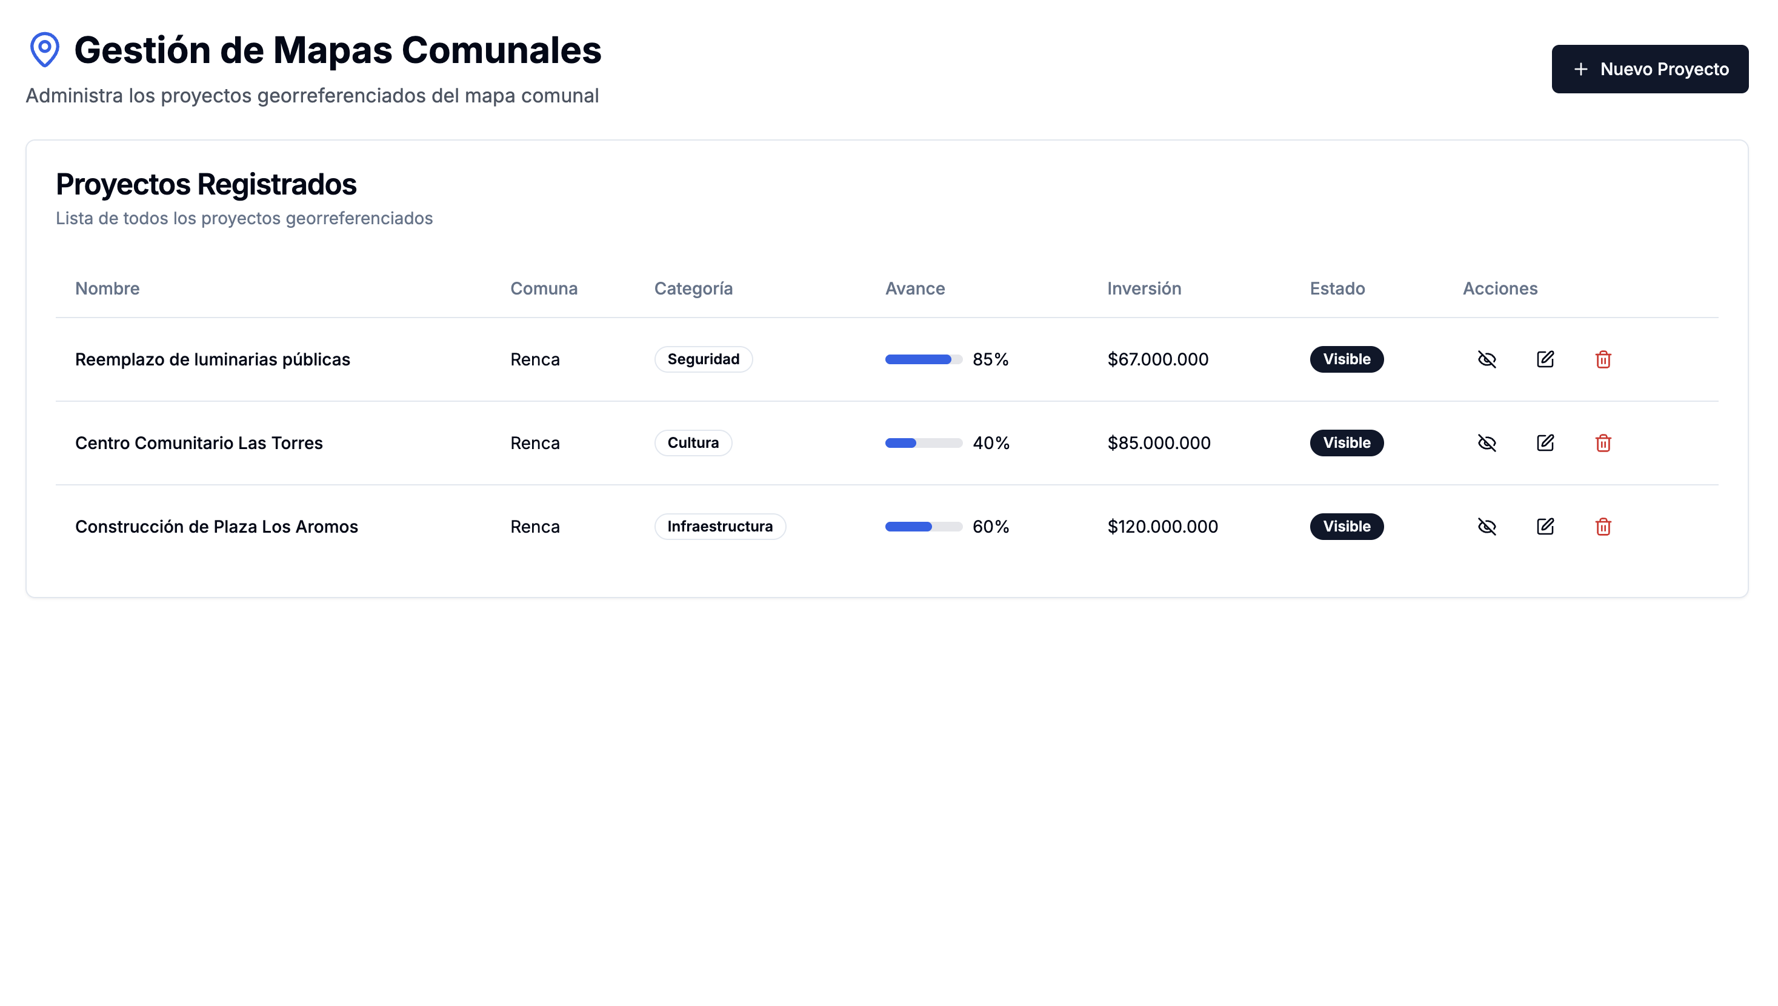Click the Avance column header

coord(914,289)
